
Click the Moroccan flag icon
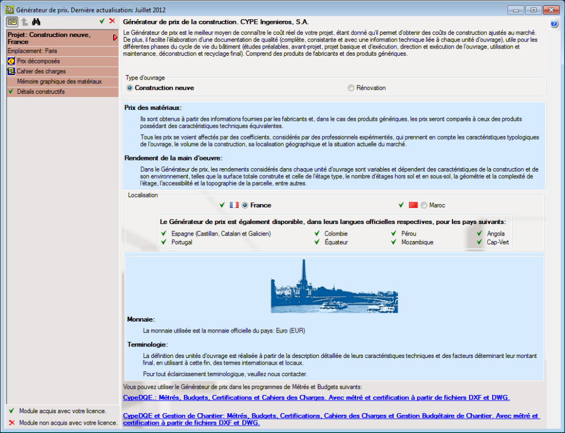click(x=413, y=205)
